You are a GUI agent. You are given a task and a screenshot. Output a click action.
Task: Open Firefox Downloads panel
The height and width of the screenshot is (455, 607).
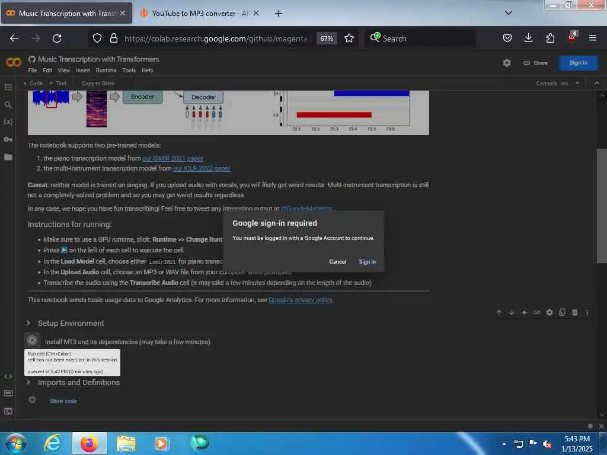pos(528,38)
